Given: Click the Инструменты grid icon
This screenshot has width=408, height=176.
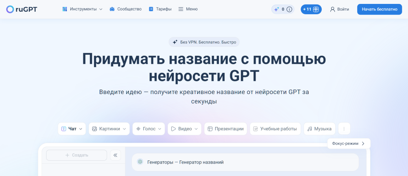Looking at the screenshot, I should [65, 9].
